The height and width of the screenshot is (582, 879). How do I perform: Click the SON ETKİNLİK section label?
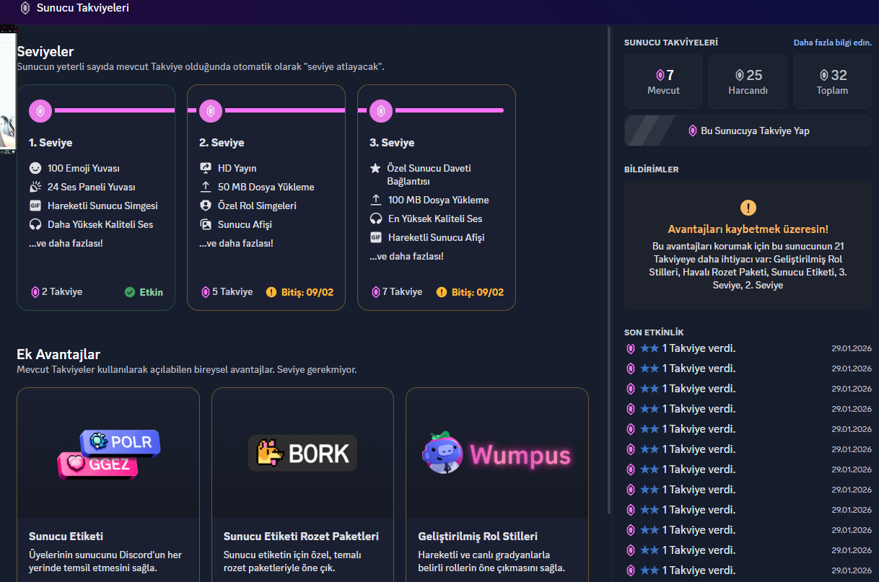point(654,332)
